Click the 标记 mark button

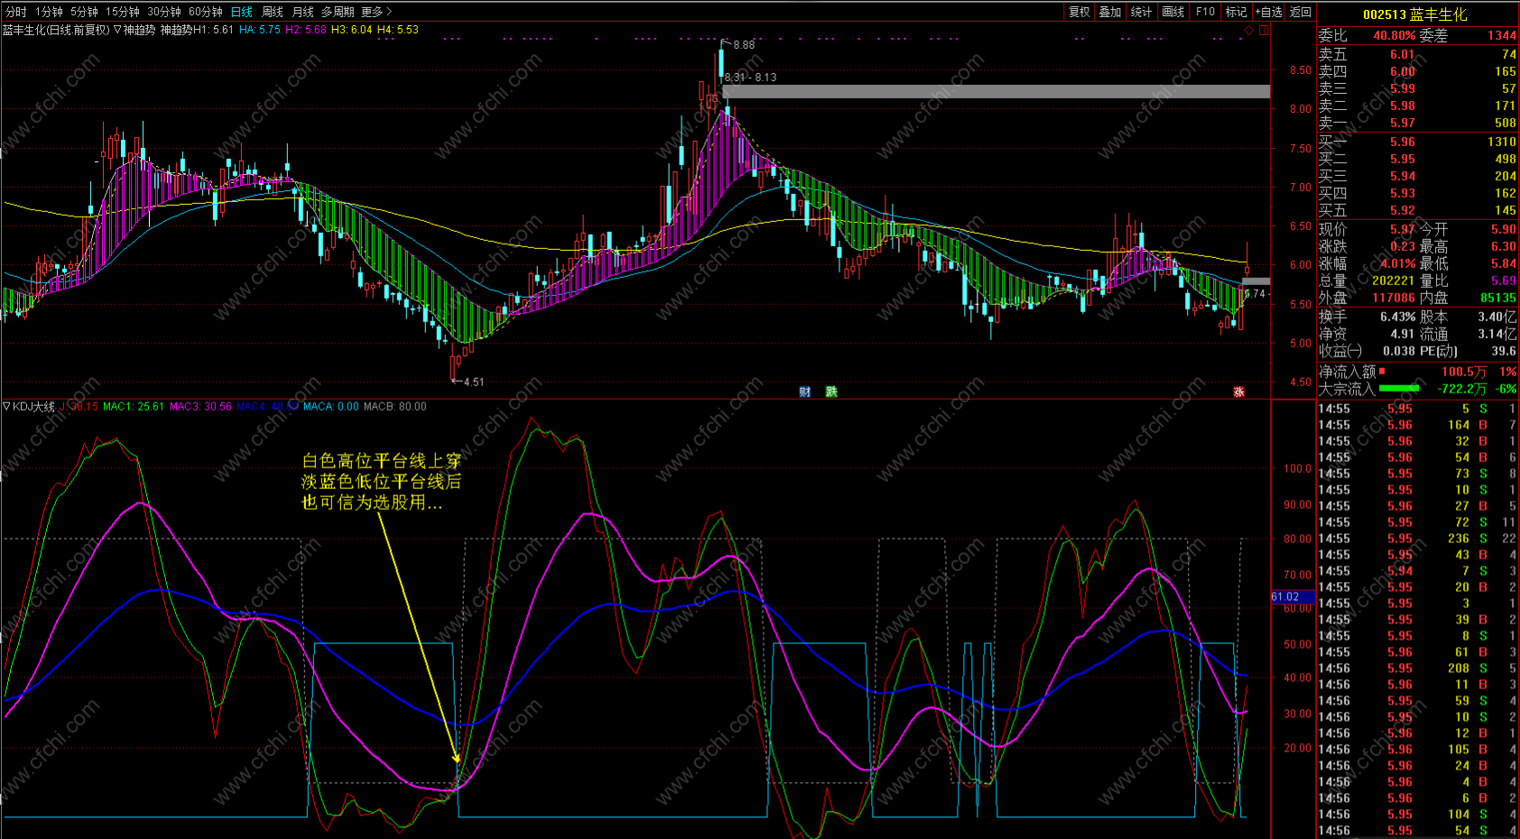[x=1236, y=12]
